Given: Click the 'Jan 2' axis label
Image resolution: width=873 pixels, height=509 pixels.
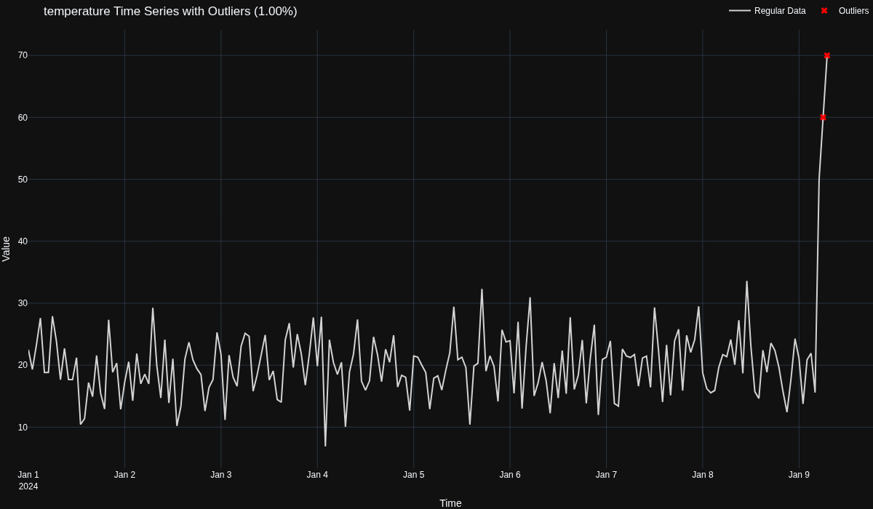Looking at the screenshot, I should tap(124, 475).
